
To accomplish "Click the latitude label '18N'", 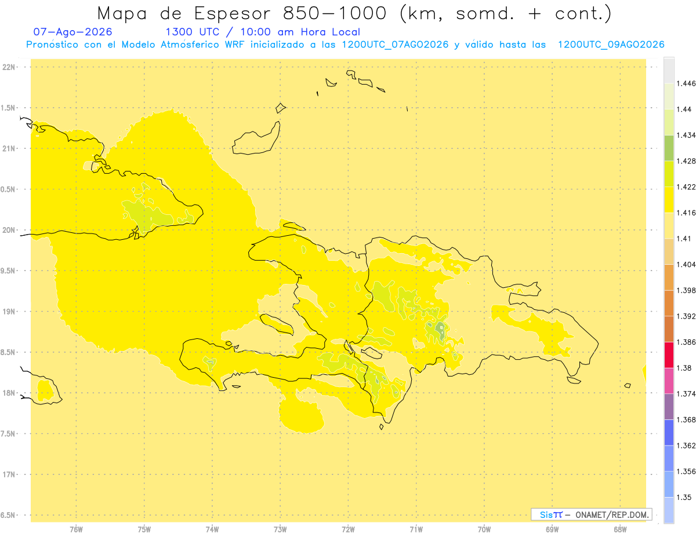I will [9, 393].
